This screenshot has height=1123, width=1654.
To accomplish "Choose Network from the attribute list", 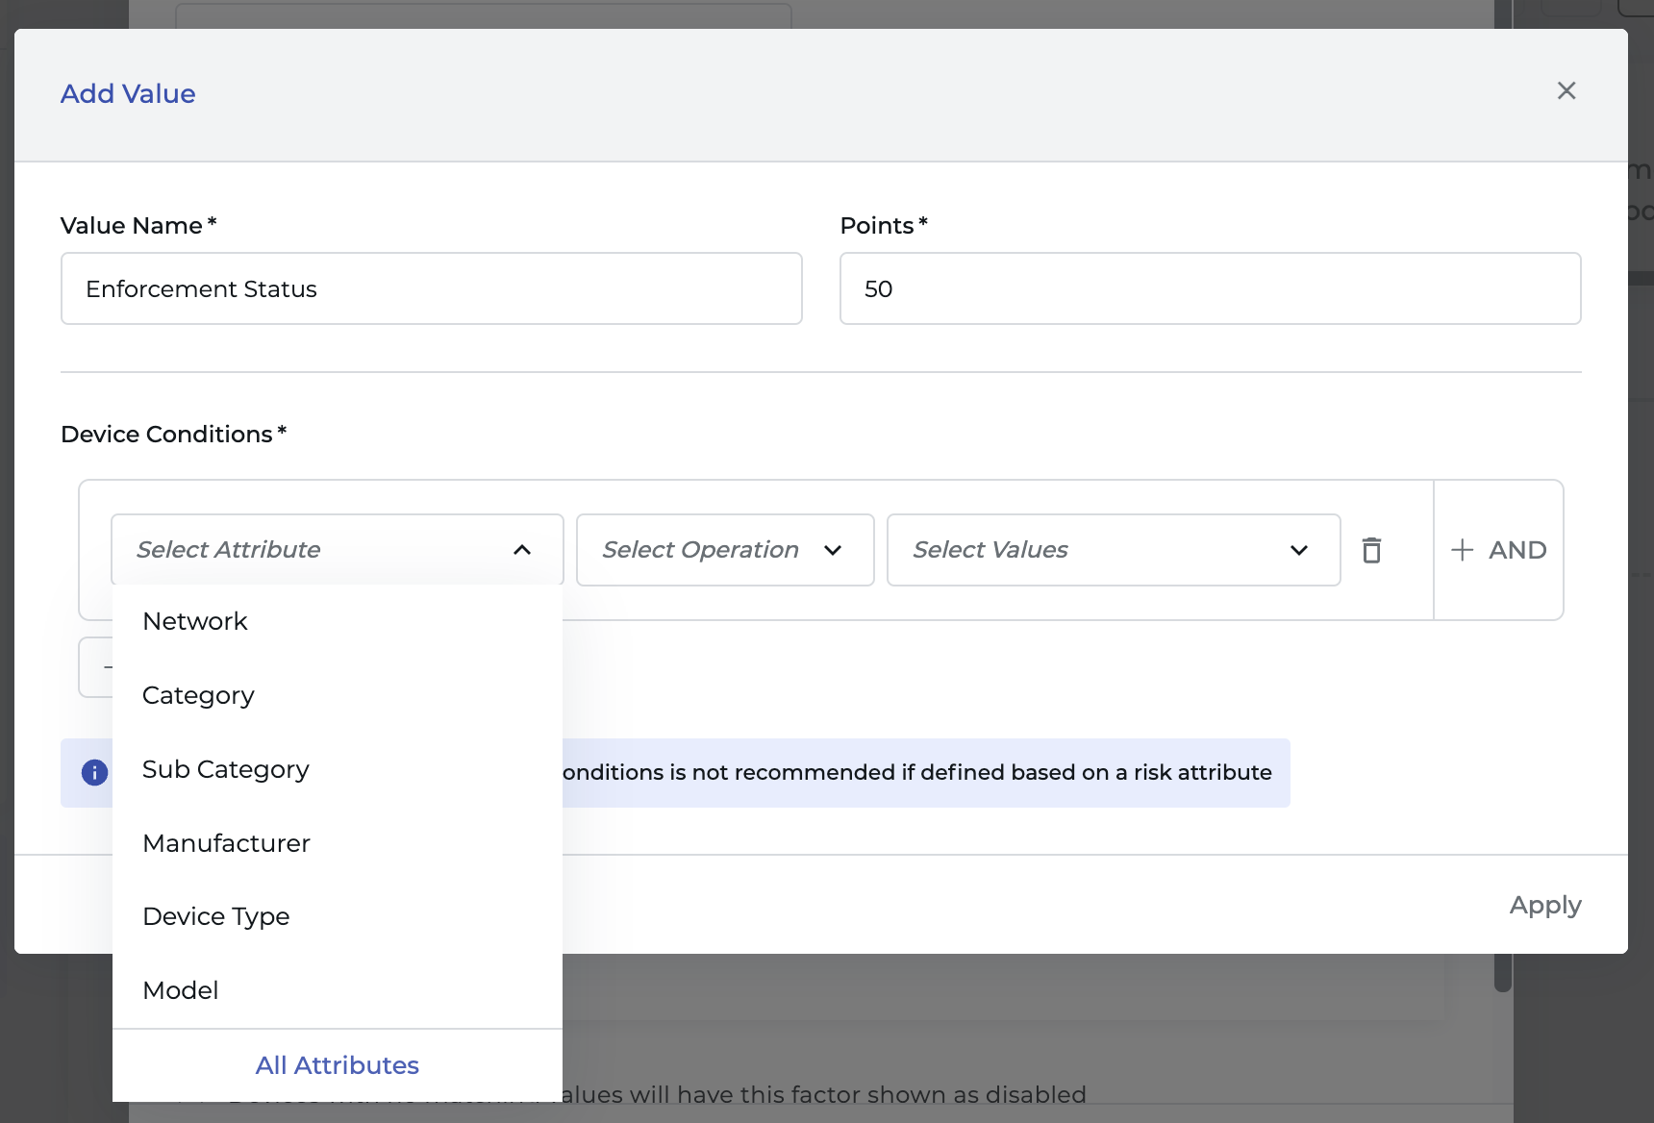I will [195, 621].
